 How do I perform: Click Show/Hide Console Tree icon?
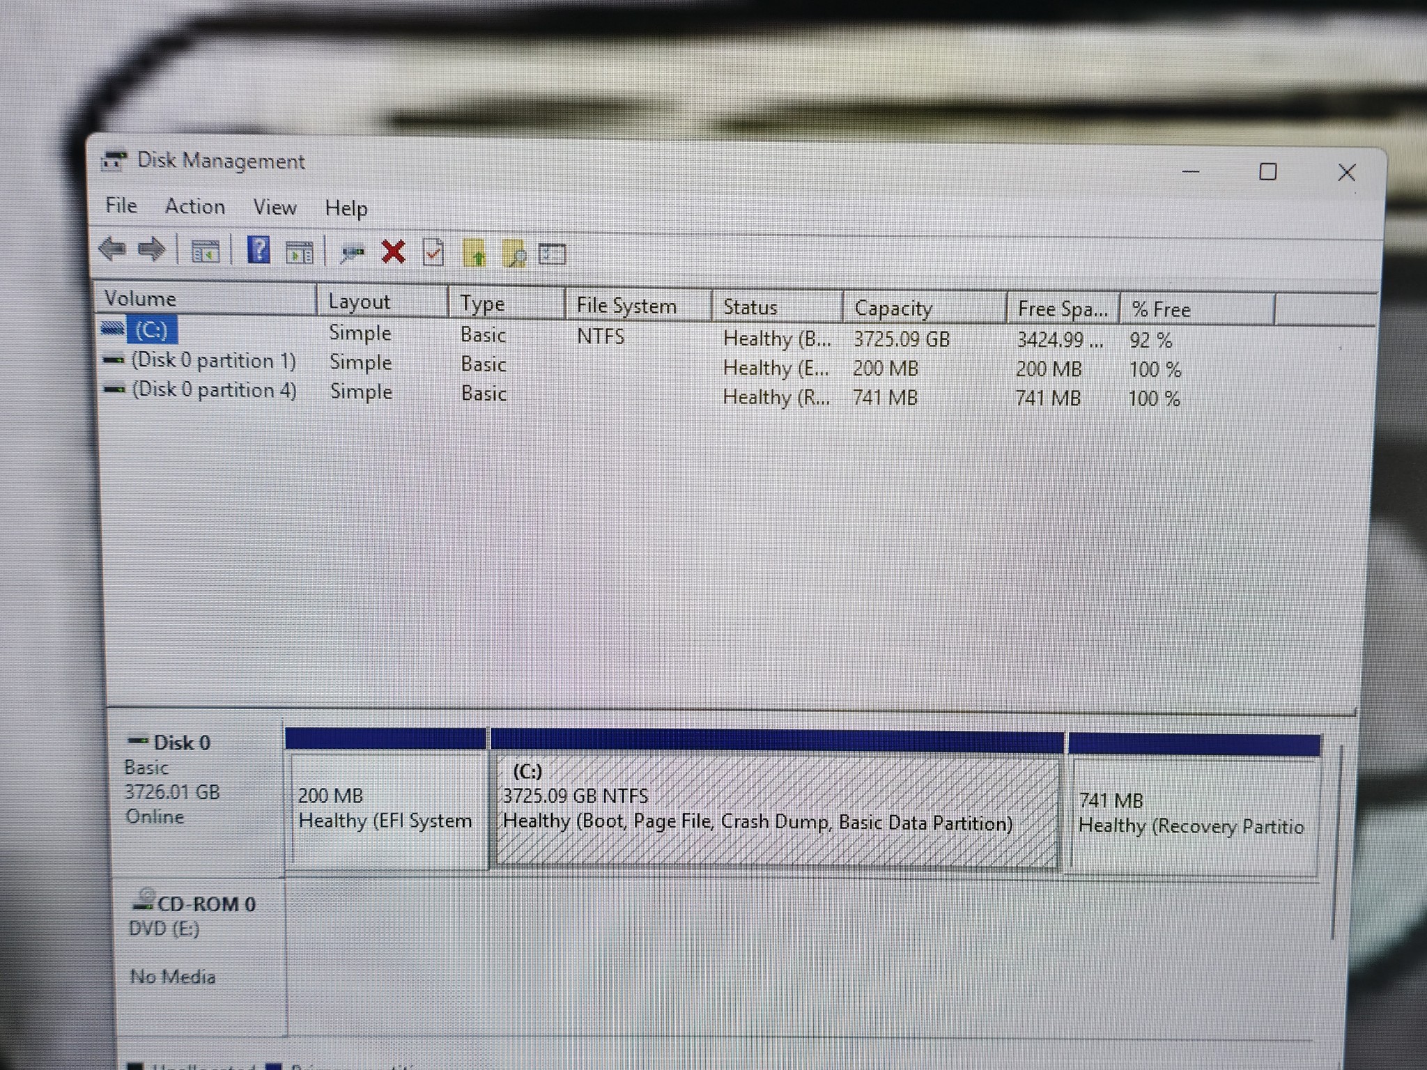[205, 251]
